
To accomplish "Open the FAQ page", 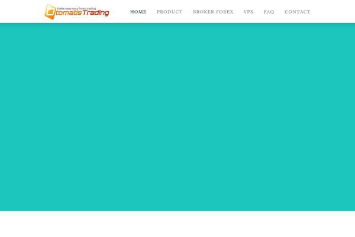I will click(x=269, y=12).
